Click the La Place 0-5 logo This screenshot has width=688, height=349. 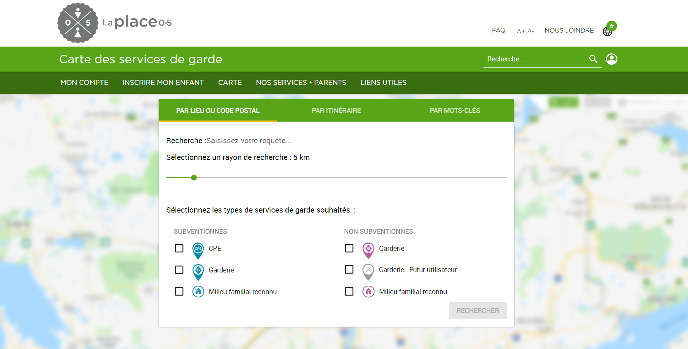pos(115,23)
